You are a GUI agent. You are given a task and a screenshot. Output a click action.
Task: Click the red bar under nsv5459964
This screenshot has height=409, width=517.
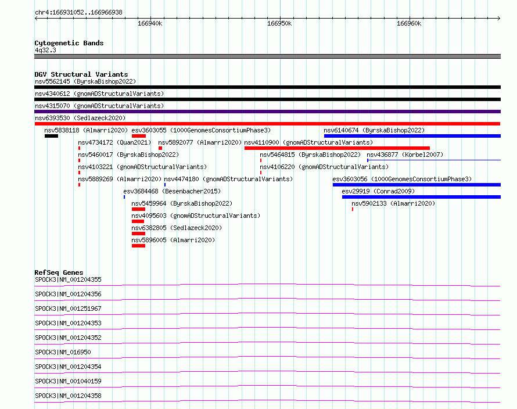(138, 209)
